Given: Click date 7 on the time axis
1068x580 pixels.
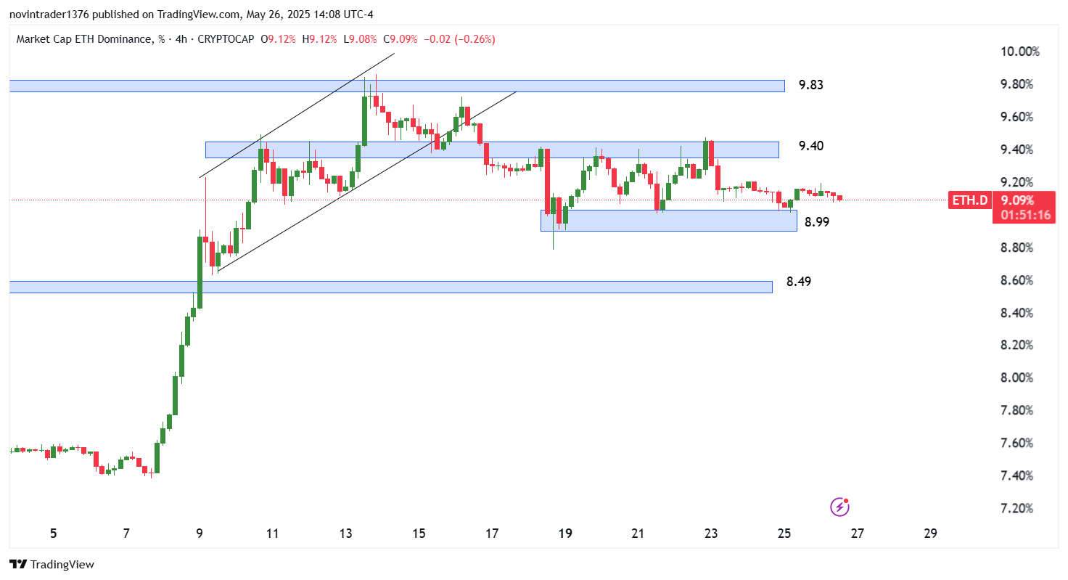Looking at the screenshot, I should [x=126, y=534].
